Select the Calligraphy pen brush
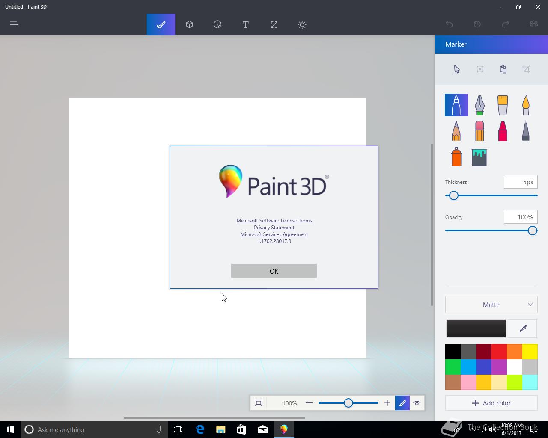Image resolution: width=548 pixels, height=438 pixels. coord(479,105)
